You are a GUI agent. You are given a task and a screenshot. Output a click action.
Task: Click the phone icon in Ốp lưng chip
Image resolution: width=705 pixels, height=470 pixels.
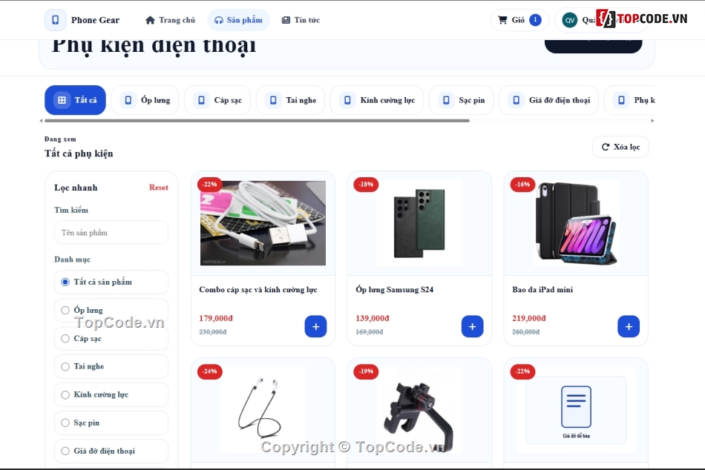tap(128, 100)
